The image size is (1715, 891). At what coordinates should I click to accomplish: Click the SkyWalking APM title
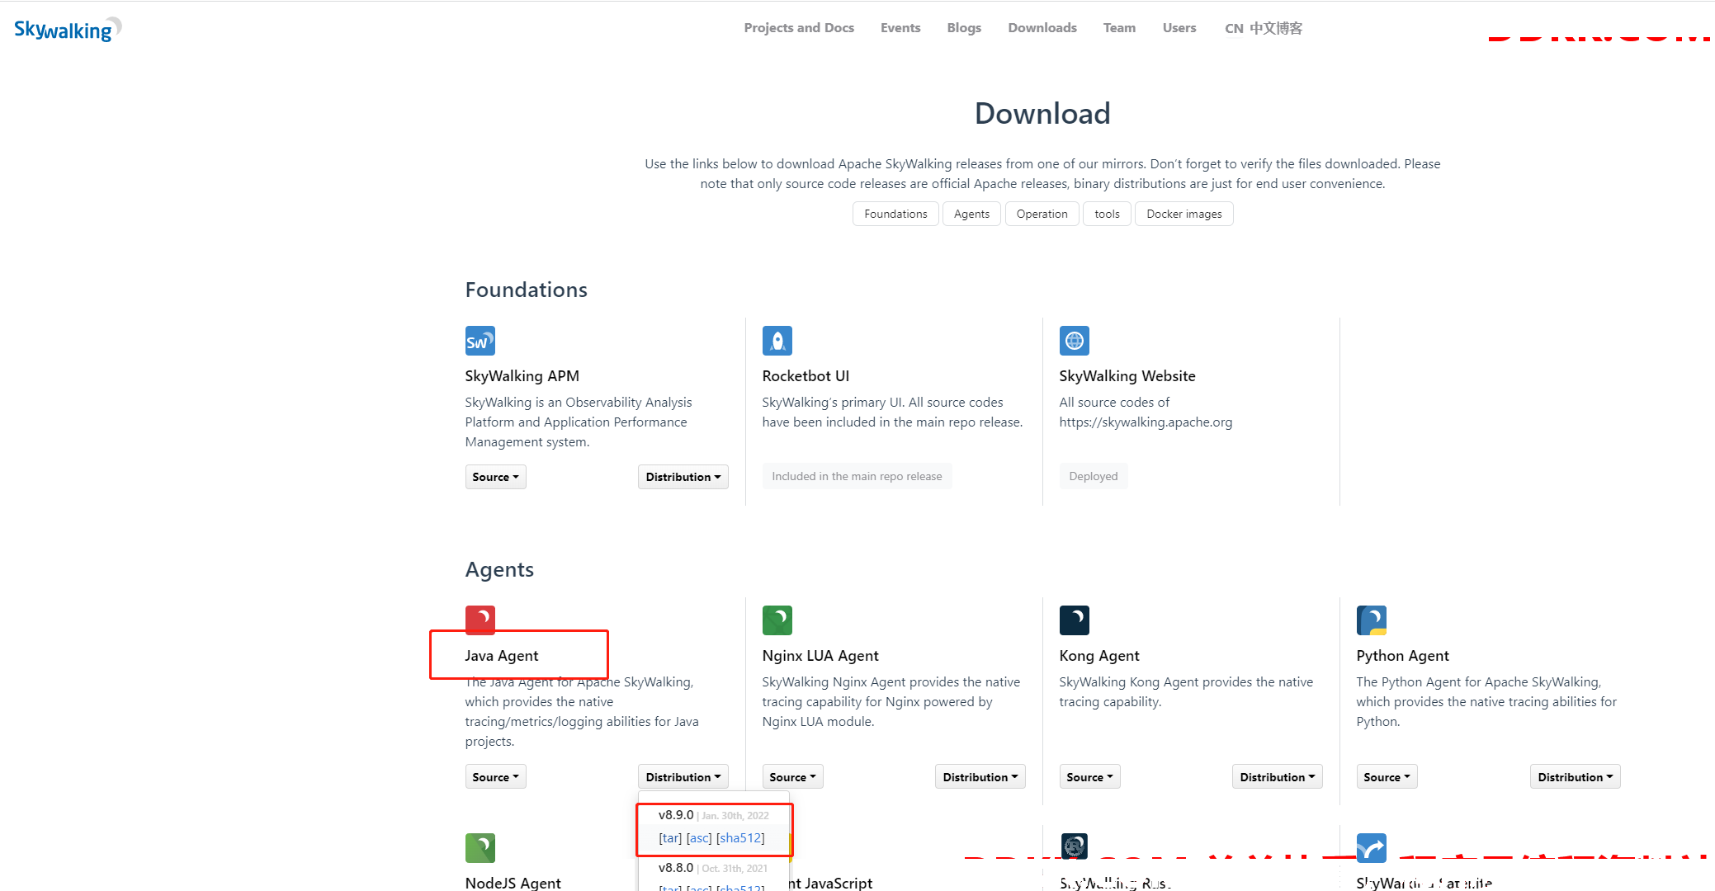pos(522,376)
